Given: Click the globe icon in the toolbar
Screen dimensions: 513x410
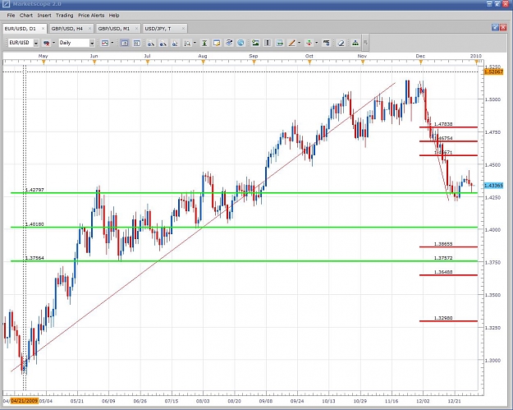Looking at the screenshot, I should [240, 43].
